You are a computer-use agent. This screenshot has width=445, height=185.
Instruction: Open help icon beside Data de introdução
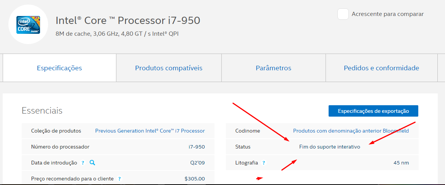click(x=83, y=163)
